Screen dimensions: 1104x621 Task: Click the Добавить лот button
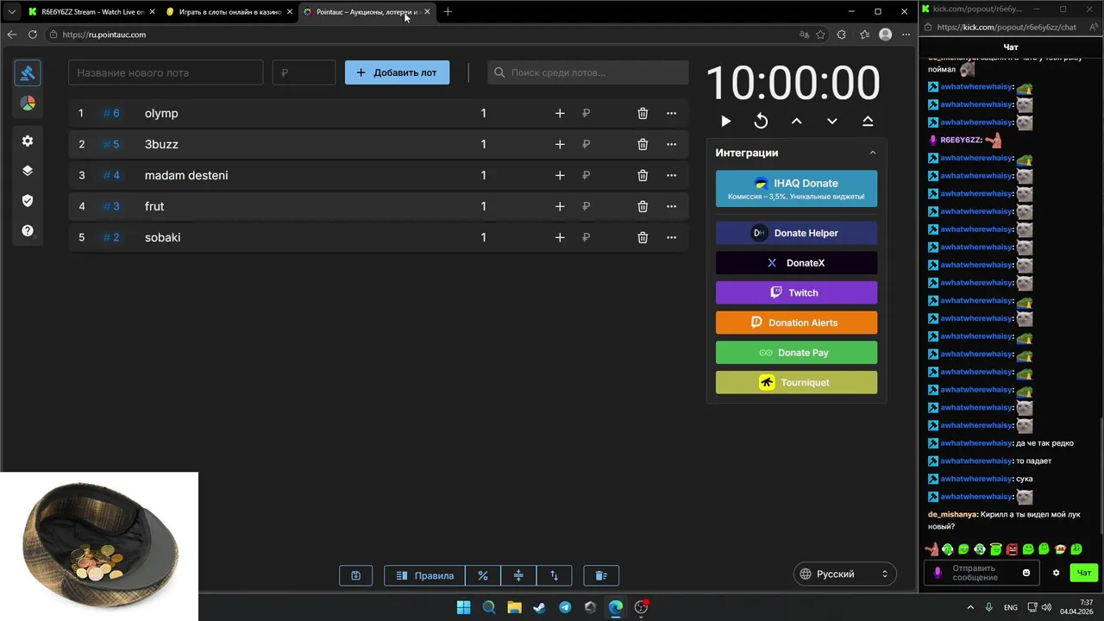point(397,72)
